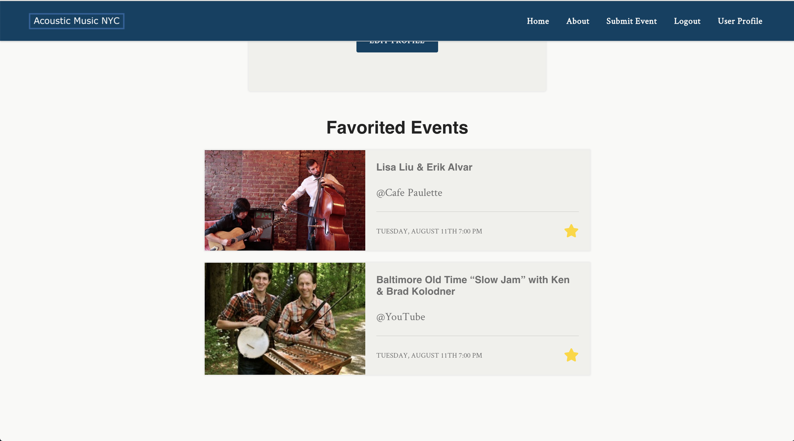Select the @YouTube venue text
The width and height of the screenshot is (794, 441).
[x=400, y=317]
